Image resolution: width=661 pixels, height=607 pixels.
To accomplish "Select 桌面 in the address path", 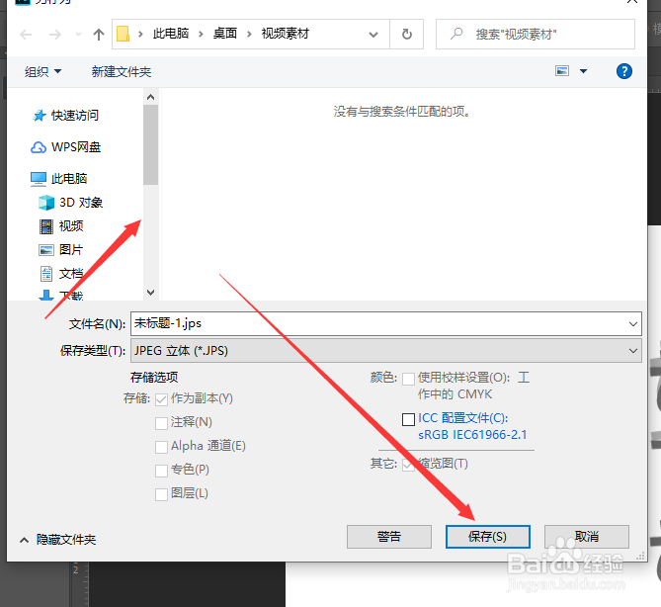I will [224, 34].
